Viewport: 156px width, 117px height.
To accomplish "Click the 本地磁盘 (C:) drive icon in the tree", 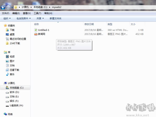I will 7,88.
